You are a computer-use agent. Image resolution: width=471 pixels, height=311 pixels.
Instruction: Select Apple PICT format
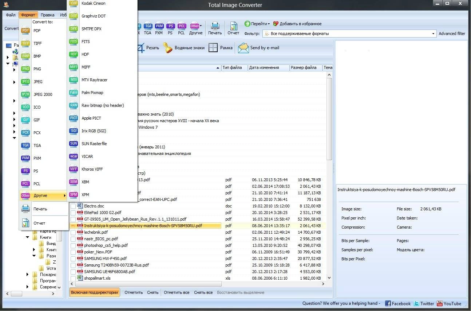pyautogui.click(x=102, y=118)
